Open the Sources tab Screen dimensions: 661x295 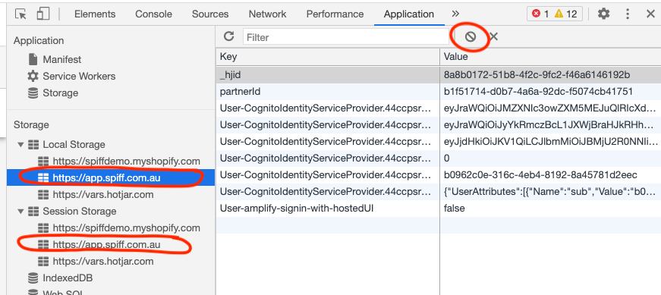click(210, 14)
